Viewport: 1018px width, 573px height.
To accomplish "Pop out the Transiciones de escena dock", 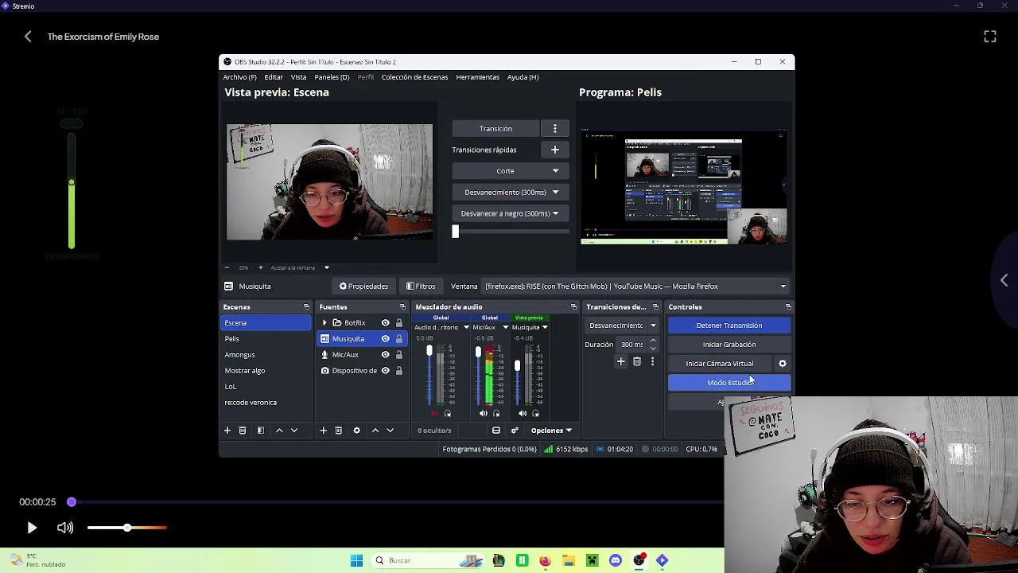I will coord(655,307).
